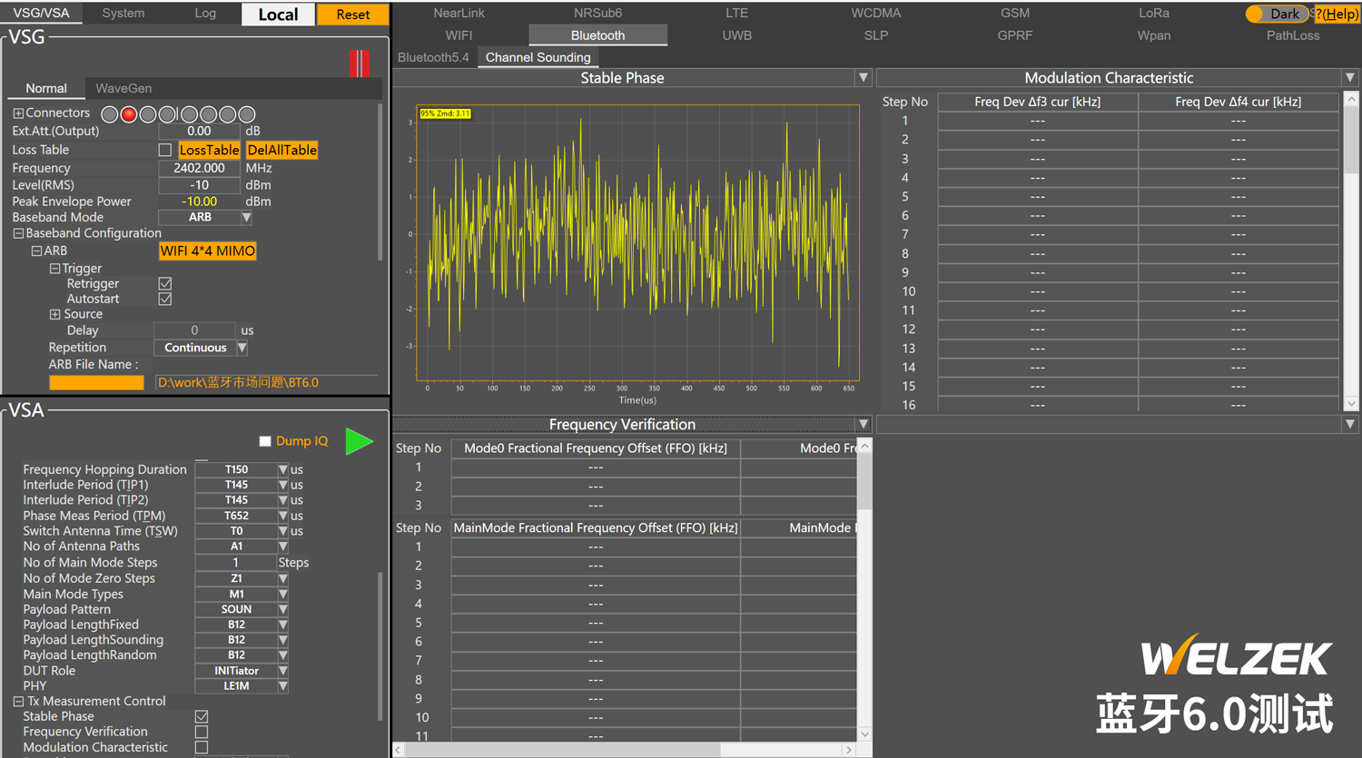Image resolution: width=1362 pixels, height=758 pixels.
Task: Select the red active connector circle
Action: [129, 114]
